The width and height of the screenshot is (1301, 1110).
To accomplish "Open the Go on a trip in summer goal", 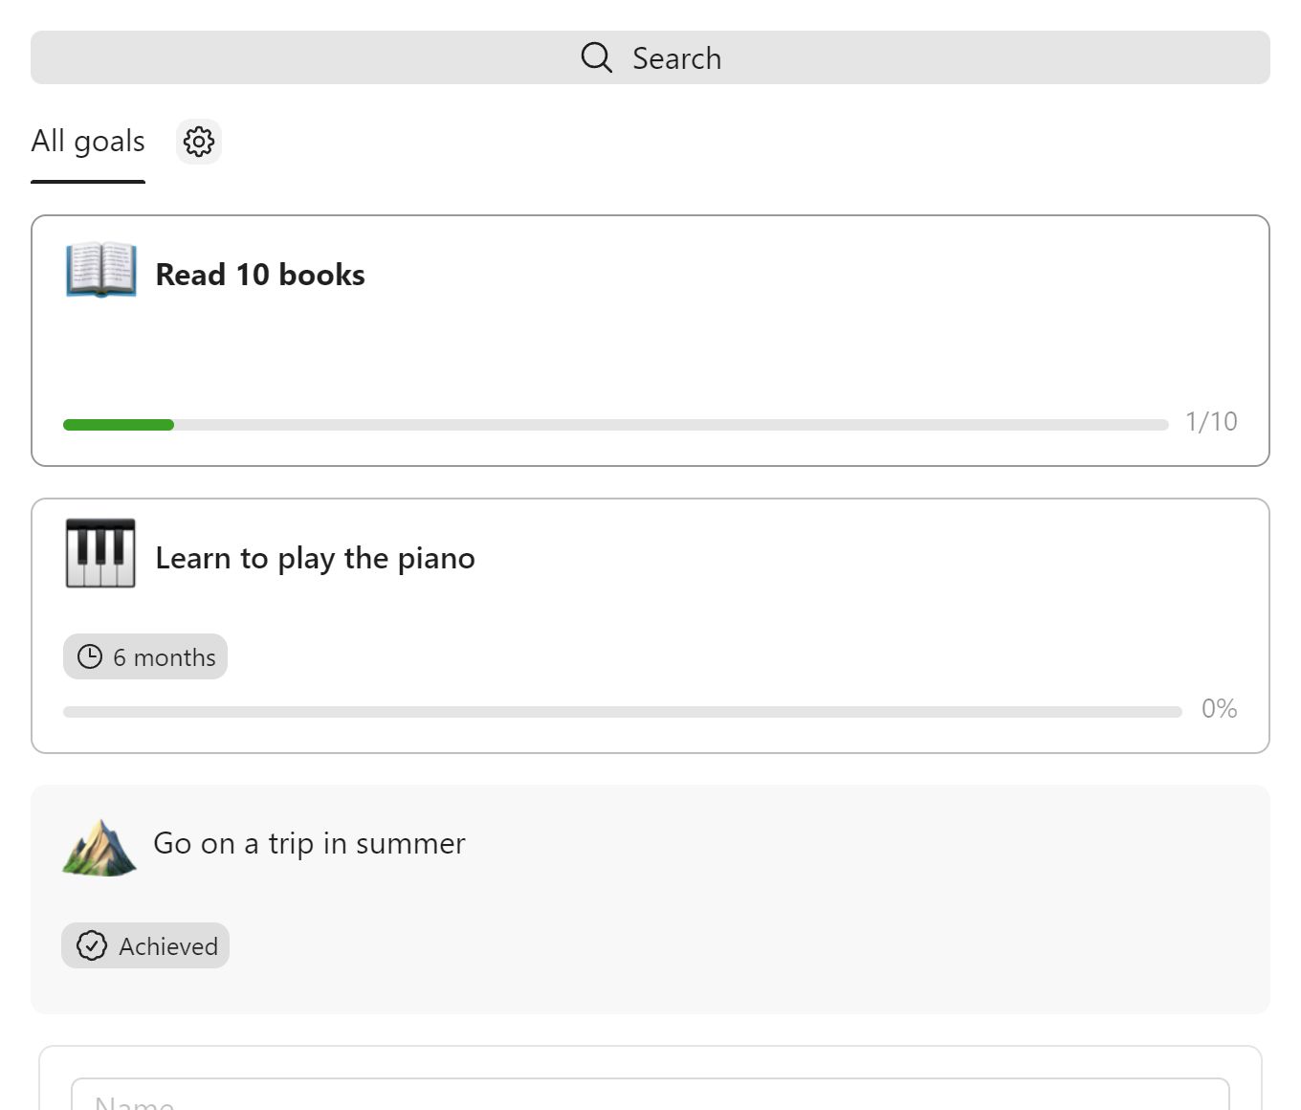I will [x=650, y=899].
